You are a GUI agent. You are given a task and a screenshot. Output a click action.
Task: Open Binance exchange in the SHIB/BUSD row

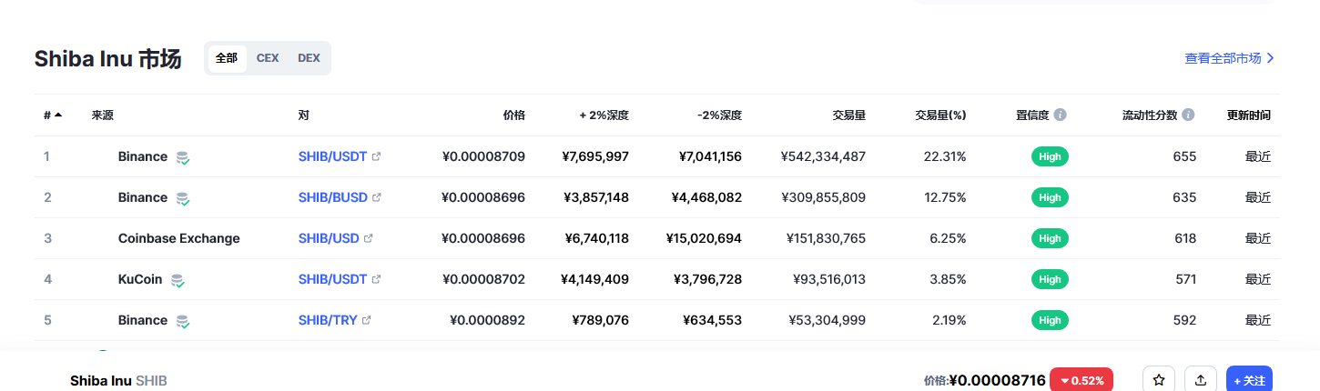143,197
